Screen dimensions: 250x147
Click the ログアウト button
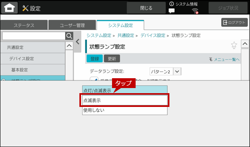click(x=234, y=22)
